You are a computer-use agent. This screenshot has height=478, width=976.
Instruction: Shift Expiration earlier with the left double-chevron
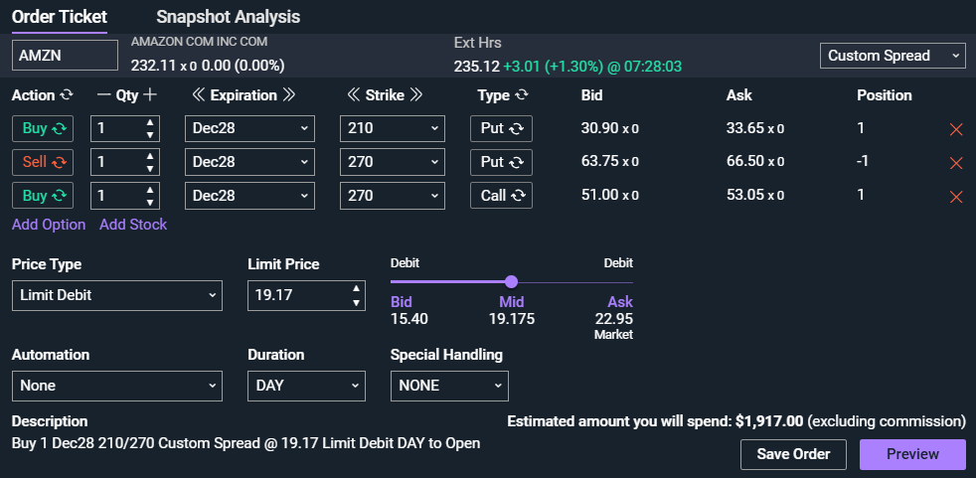click(198, 95)
